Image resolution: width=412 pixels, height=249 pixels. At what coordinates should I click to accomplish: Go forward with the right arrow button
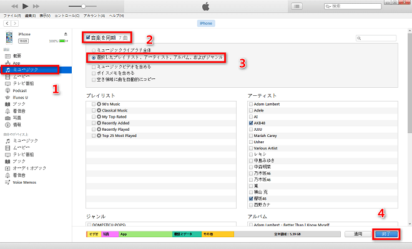15,23
